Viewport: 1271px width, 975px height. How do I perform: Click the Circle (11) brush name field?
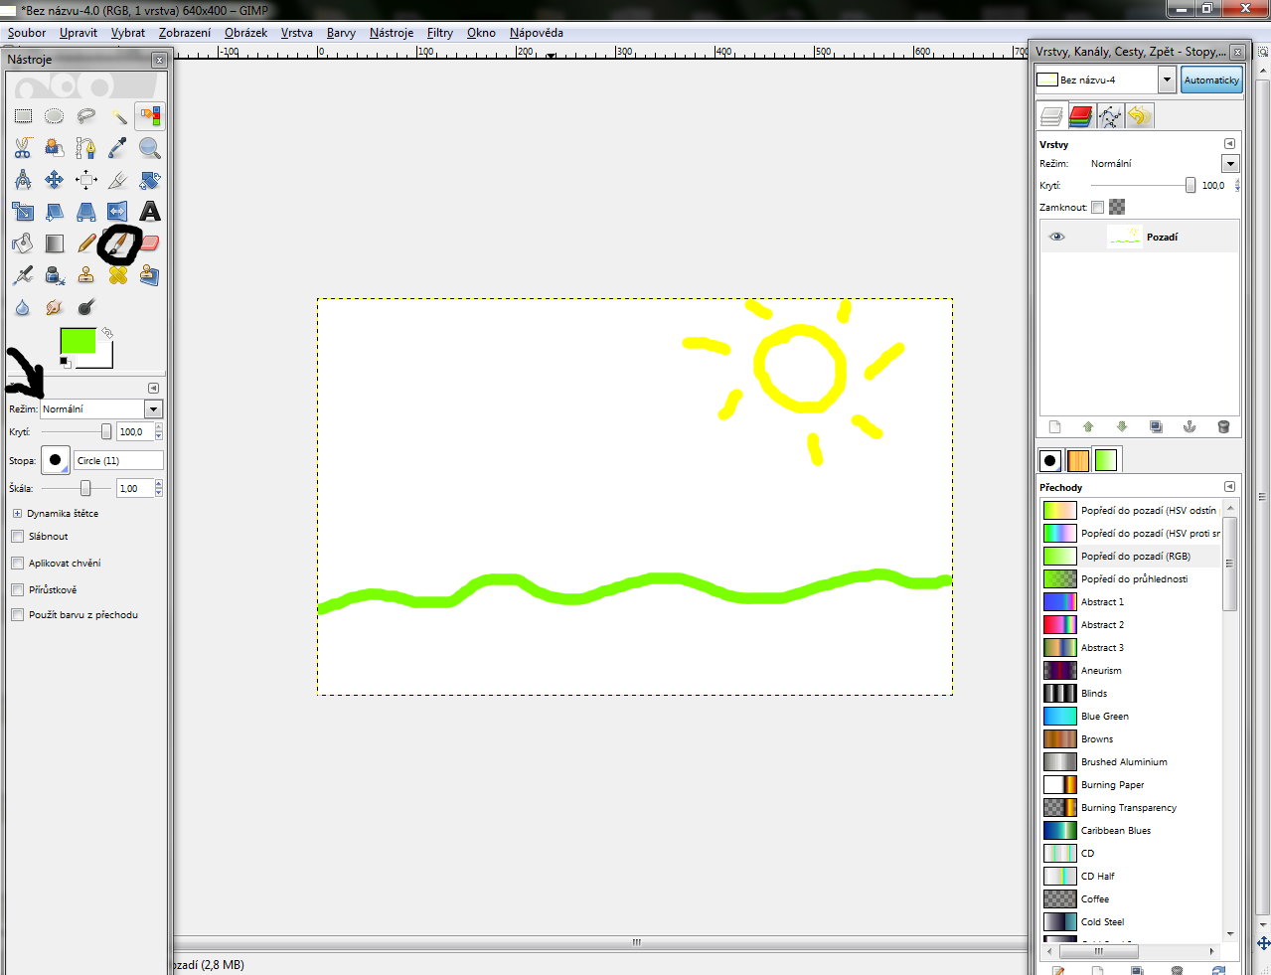coord(118,460)
